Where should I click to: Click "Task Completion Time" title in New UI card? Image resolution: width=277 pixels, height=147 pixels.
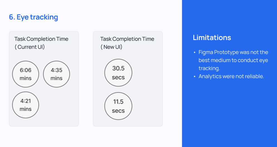point(127,39)
